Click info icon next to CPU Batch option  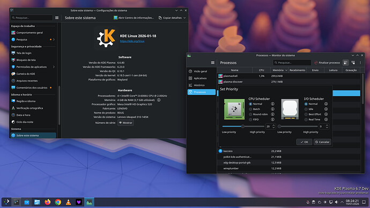tap(272, 109)
